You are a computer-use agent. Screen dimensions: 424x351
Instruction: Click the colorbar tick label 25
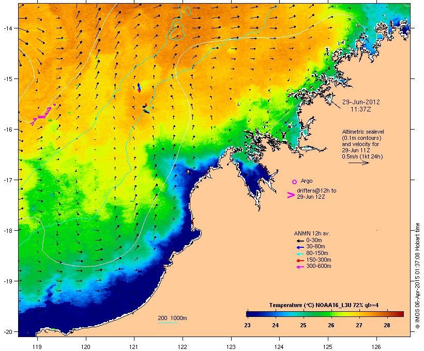coord(303,325)
